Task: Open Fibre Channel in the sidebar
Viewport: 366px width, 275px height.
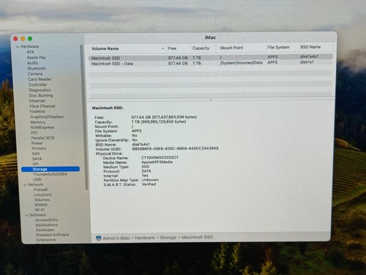Action: (x=42, y=106)
